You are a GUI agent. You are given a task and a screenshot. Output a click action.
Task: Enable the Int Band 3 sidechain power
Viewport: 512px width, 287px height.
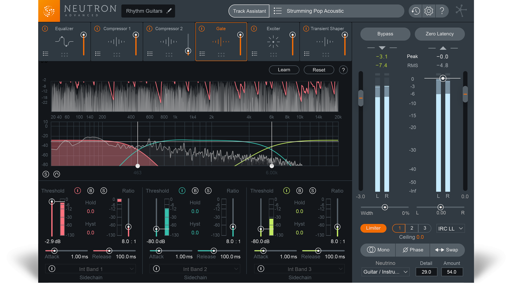pyautogui.click(x=261, y=269)
